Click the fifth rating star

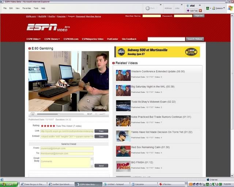tap(54, 126)
